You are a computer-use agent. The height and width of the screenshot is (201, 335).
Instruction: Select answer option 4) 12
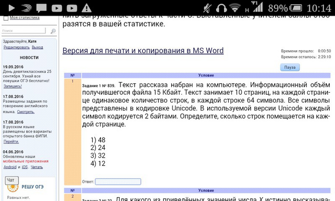pos(98,163)
